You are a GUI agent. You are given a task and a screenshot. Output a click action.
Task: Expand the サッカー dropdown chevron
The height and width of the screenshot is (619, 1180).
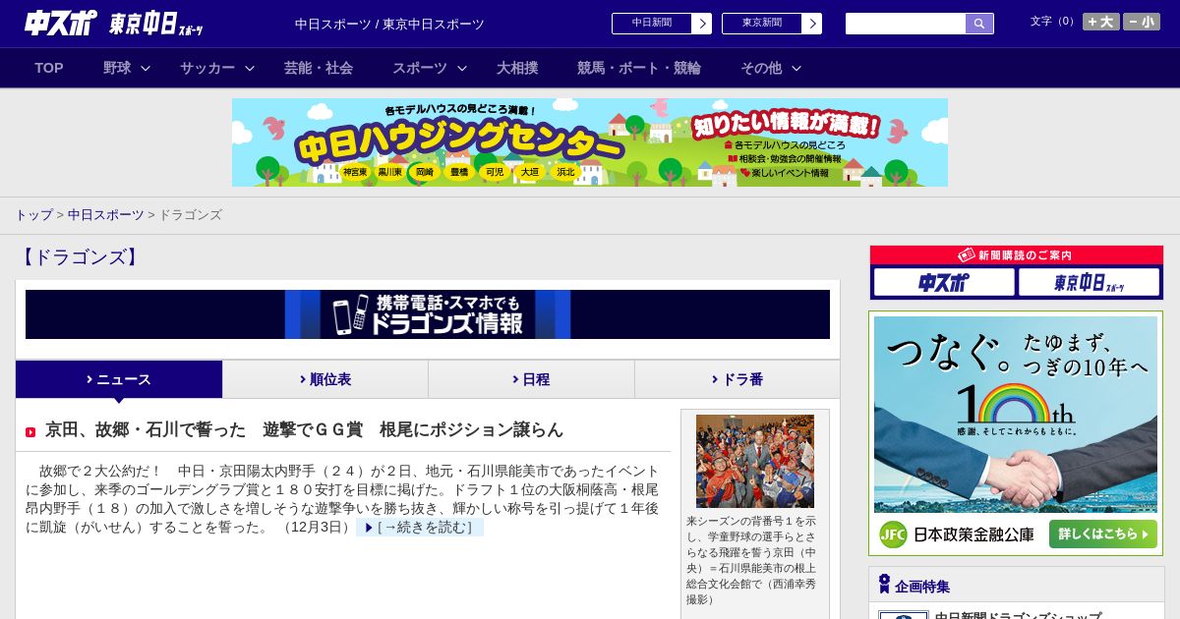(x=250, y=68)
